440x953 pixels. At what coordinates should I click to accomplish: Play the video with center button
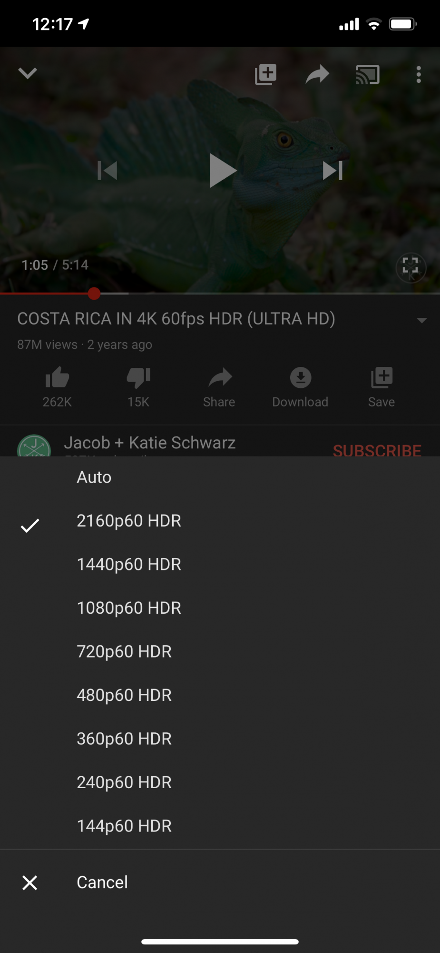(x=223, y=171)
